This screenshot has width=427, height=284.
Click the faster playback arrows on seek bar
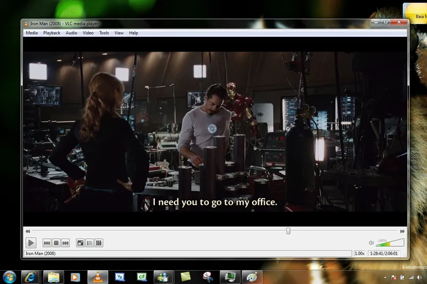tap(402, 231)
